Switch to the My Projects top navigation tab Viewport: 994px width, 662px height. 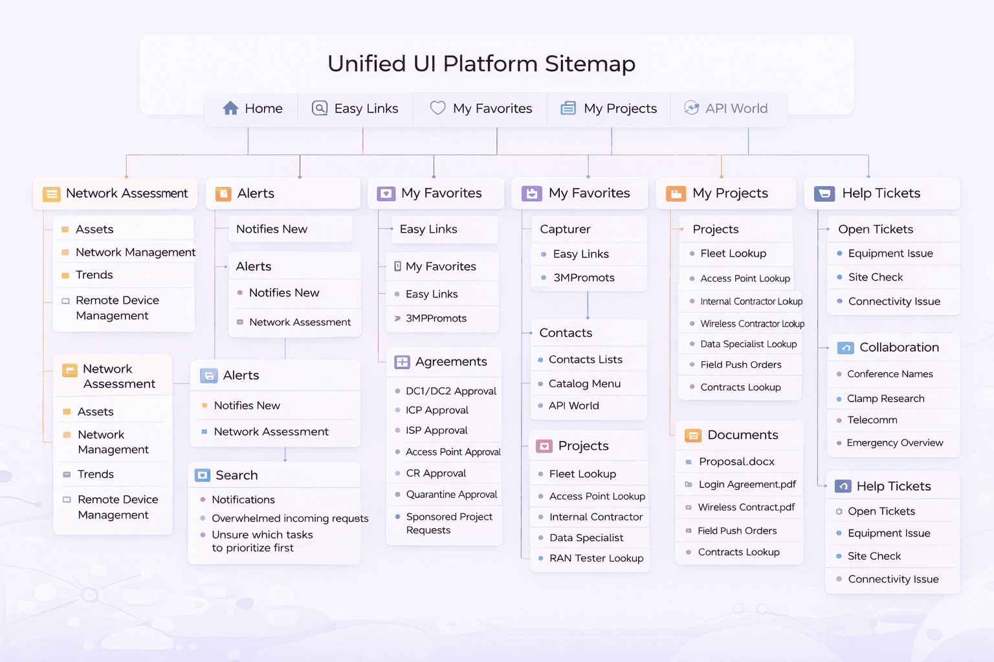click(608, 108)
